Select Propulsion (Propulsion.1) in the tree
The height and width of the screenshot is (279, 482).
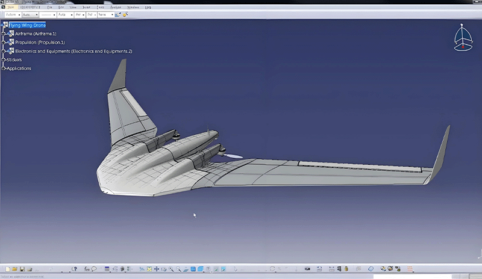(x=40, y=42)
